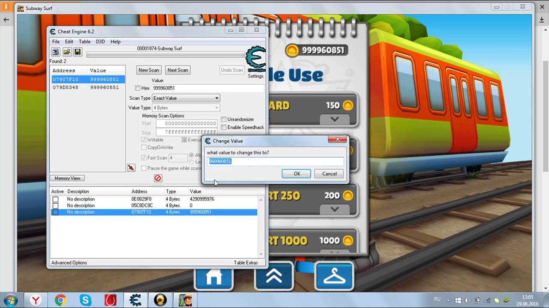549x308 pixels.
Task: Click the taskbar clock 13:05
Action: [x=528, y=297]
